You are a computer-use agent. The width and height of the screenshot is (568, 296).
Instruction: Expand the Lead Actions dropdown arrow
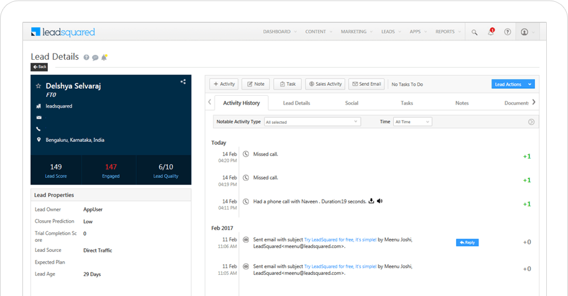click(529, 84)
